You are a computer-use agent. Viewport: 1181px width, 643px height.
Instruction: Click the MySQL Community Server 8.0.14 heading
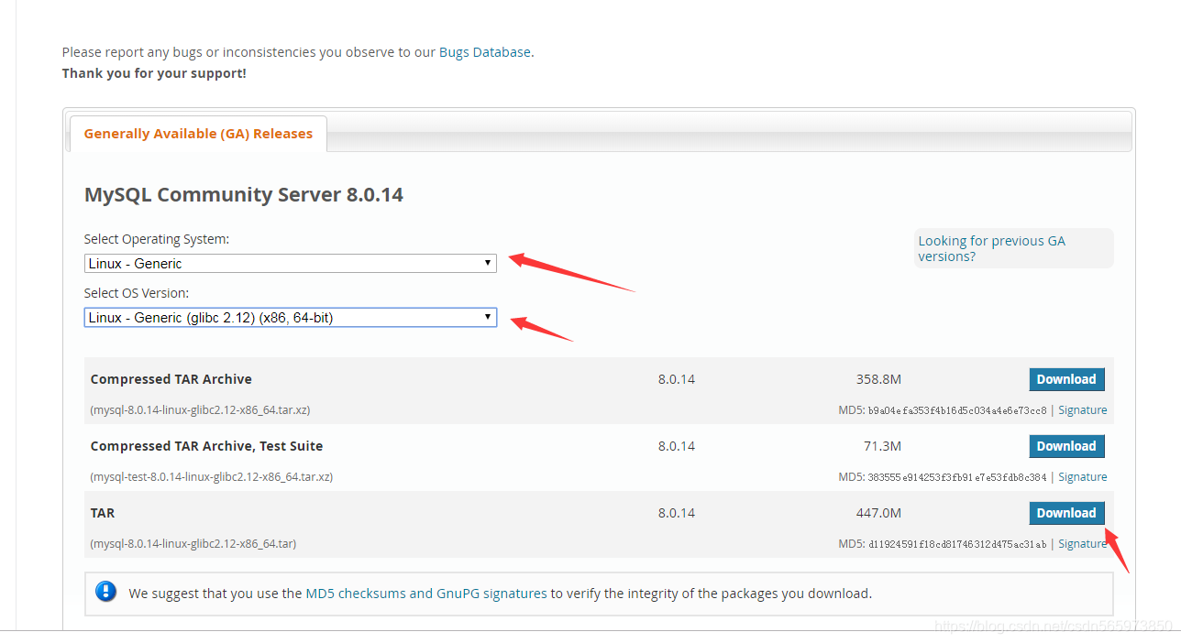244,195
